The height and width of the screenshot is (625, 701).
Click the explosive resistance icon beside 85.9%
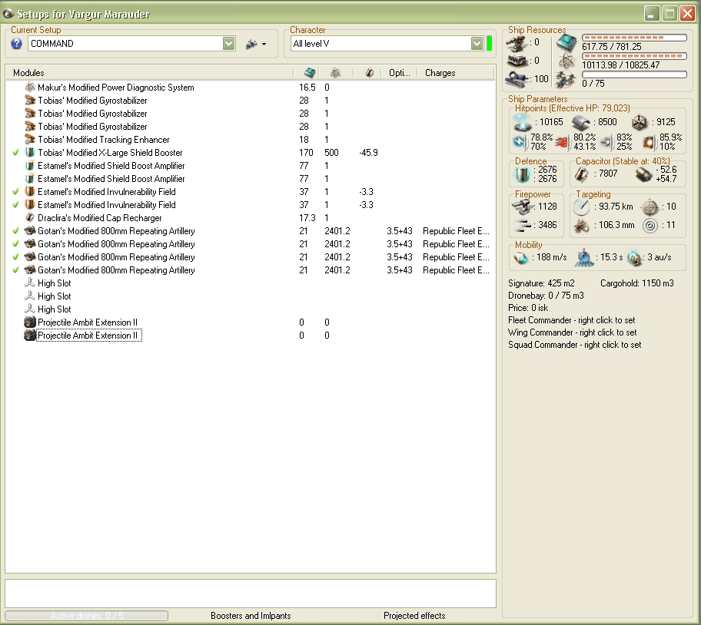tap(650, 142)
